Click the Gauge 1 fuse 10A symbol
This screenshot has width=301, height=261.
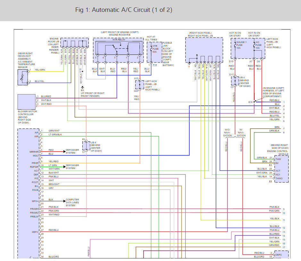tap(235, 45)
